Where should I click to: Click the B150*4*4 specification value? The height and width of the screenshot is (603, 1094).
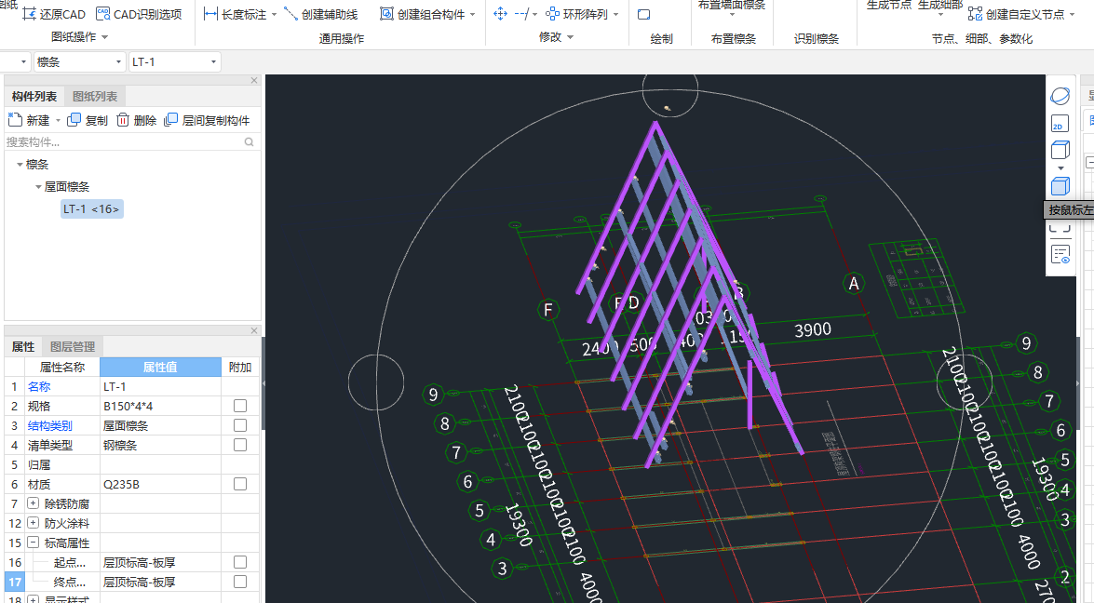(160, 406)
